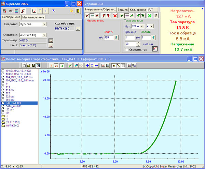Go up with the [..] folder entry

tap(19, 116)
